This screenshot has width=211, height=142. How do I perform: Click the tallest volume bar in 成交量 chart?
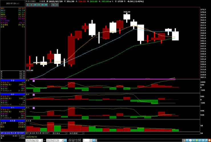point(71,126)
